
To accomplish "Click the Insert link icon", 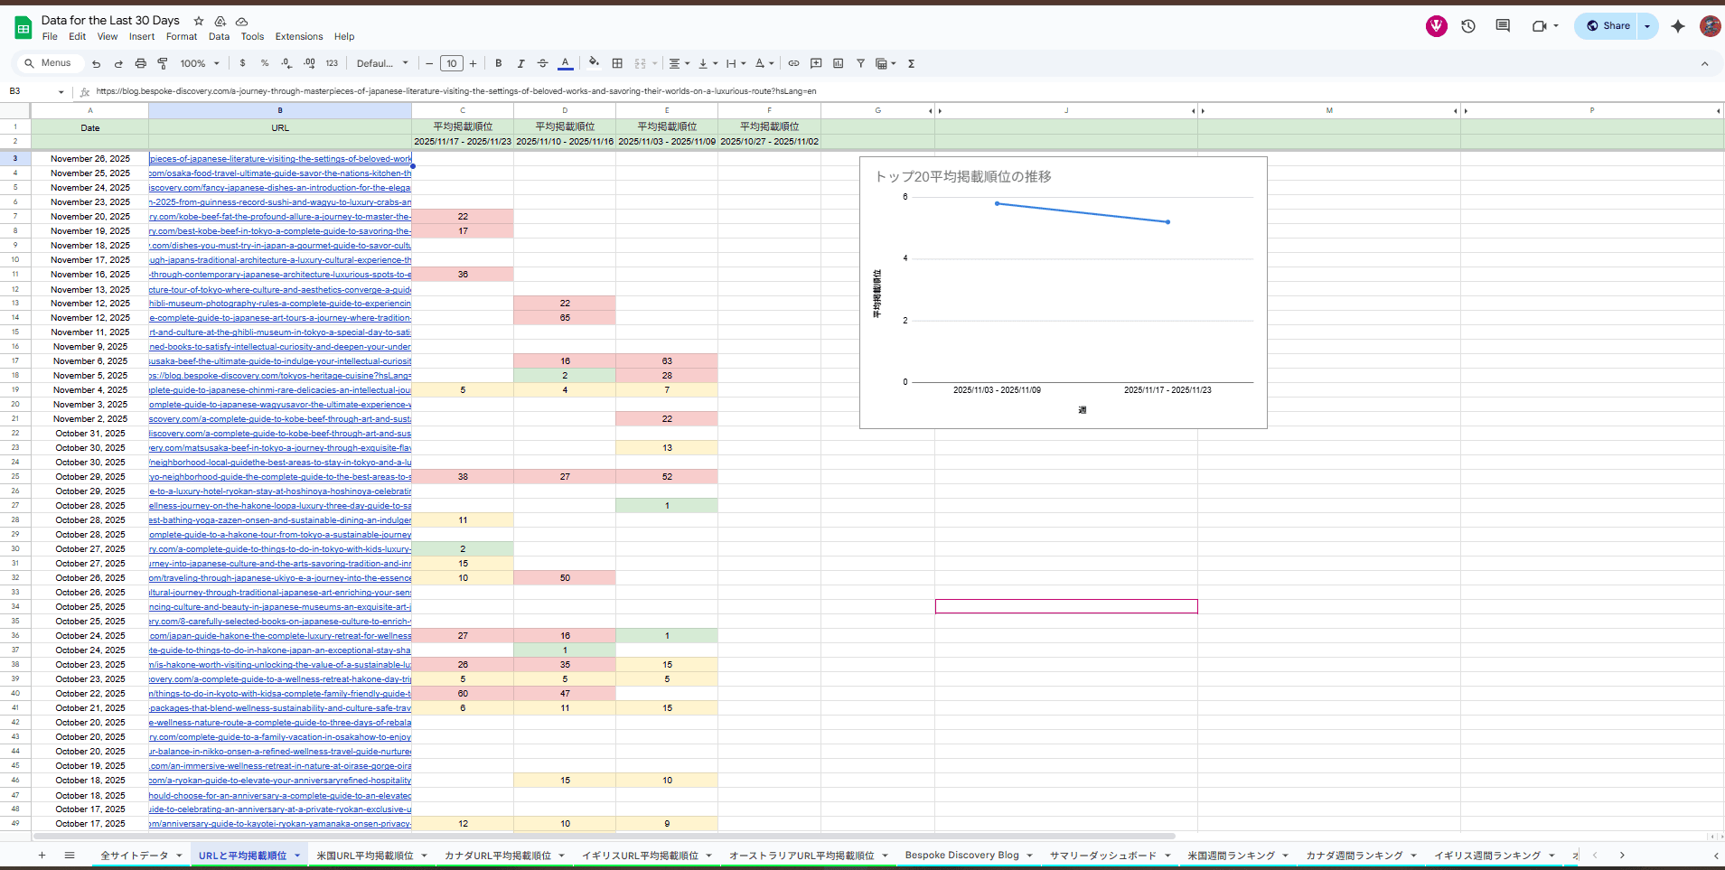I will pyautogui.click(x=793, y=63).
